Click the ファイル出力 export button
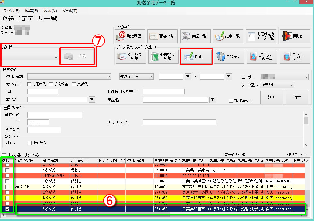Image resolution: width=314 pixels, height=221 pixels. [x=294, y=57]
